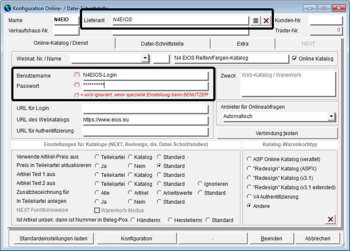Screen dimensions: 350x251
Task: Clear the Lieferant with the red X
Action: (266, 21)
